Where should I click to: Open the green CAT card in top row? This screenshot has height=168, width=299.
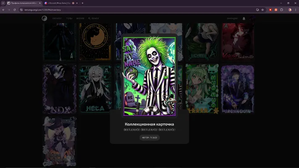(x=202, y=42)
